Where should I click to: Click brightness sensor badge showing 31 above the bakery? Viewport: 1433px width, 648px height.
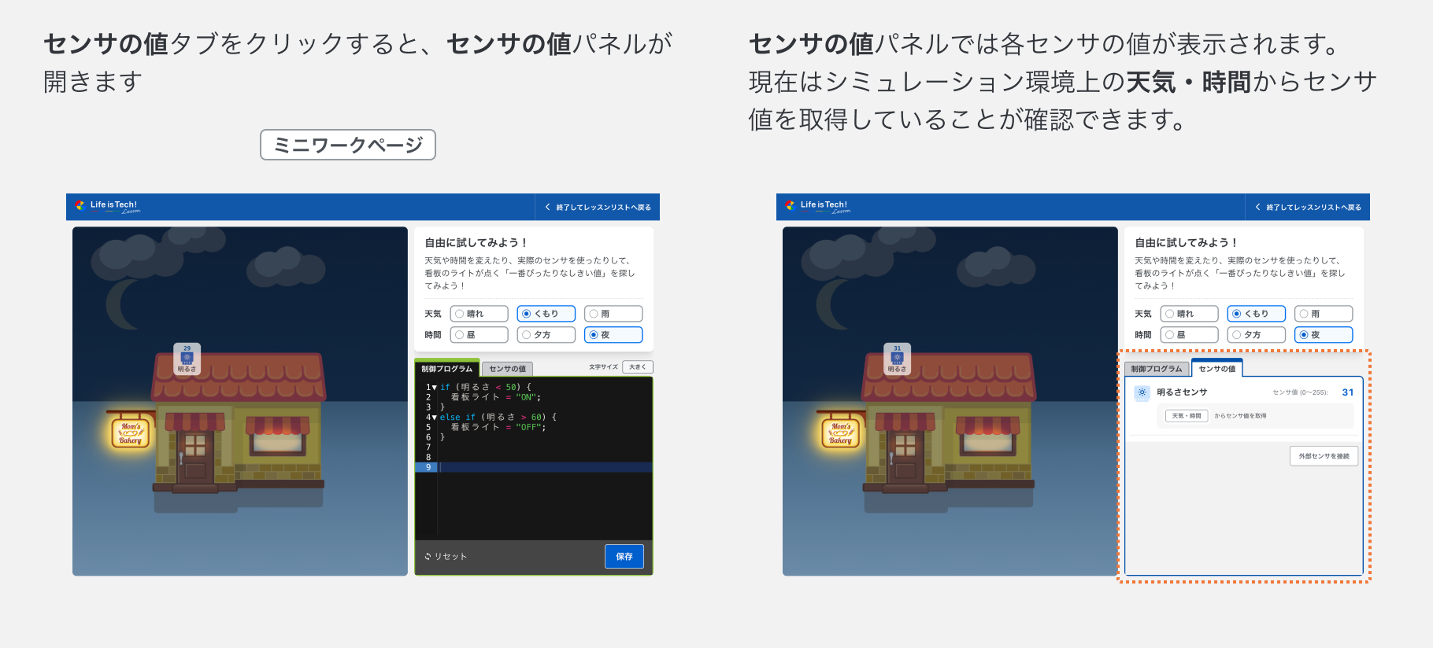(x=897, y=359)
